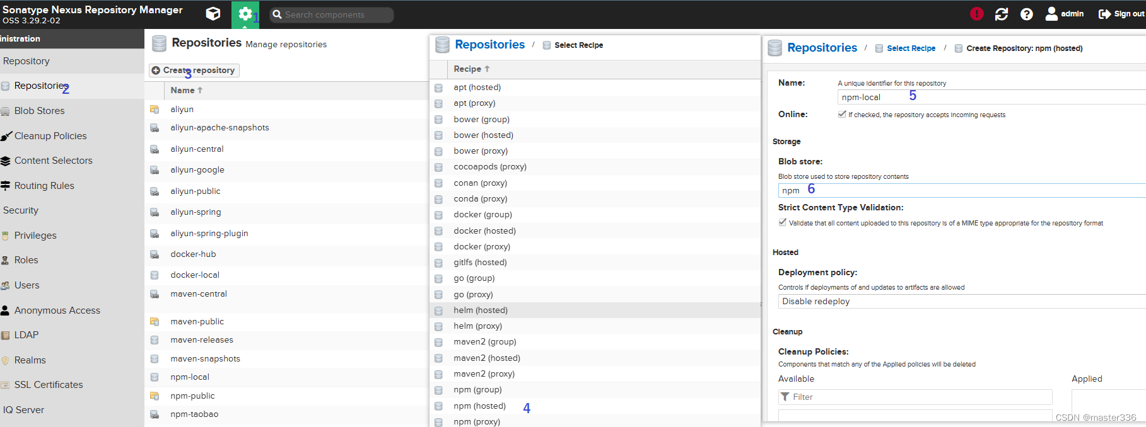
Task: Click the Cleanup Policies Filter field
Action: [915, 397]
